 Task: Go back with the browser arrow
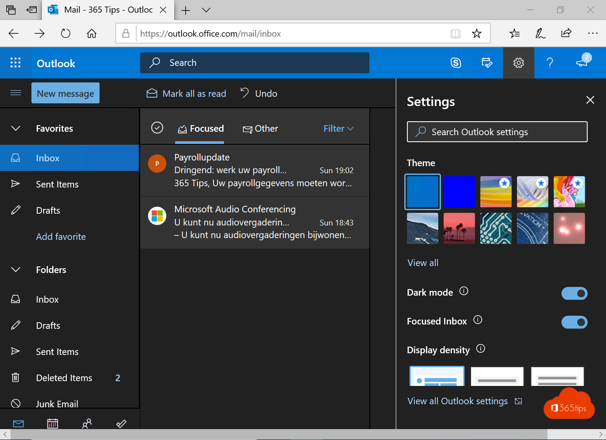[14, 34]
